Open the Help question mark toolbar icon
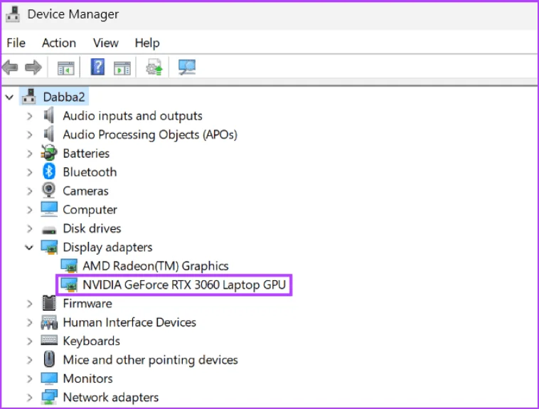The image size is (539, 409). point(97,67)
